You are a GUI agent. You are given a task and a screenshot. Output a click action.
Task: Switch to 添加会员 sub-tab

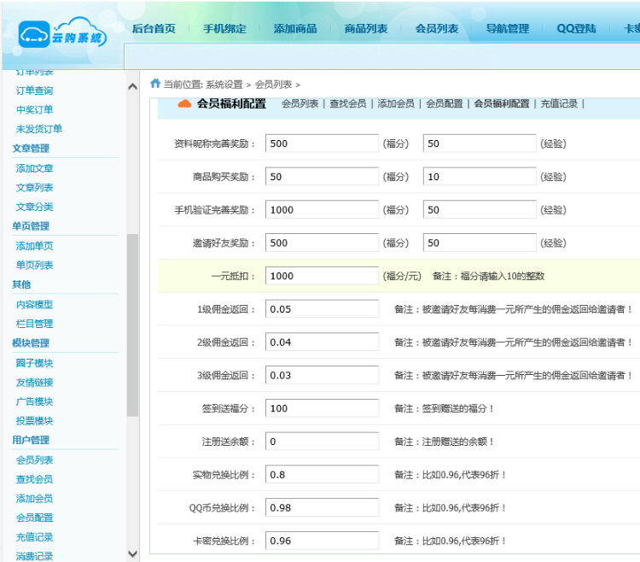[396, 103]
